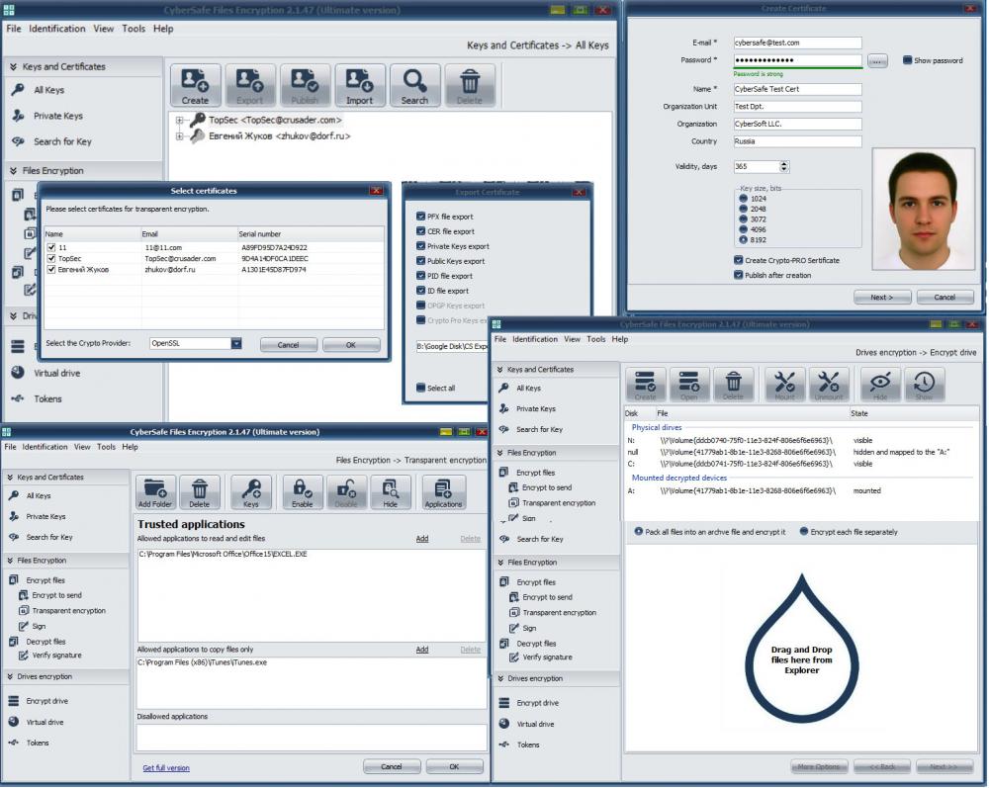Click the Mount drive toolbar icon
The width and height of the screenshot is (989, 788).
(x=785, y=386)
